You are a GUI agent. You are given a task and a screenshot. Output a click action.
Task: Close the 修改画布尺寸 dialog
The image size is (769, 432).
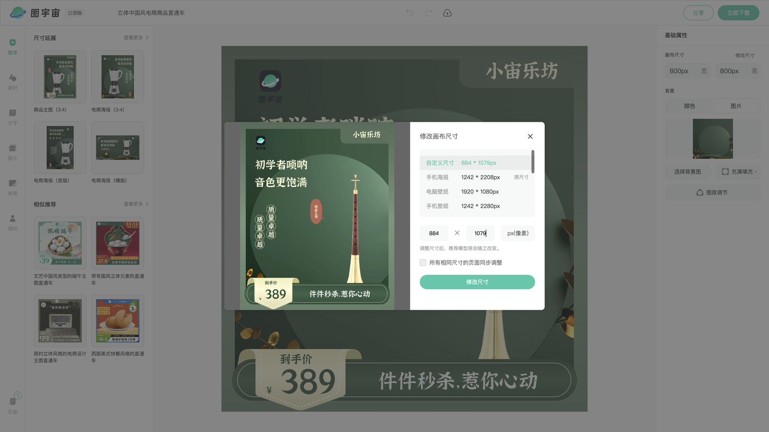coord(530,136)
